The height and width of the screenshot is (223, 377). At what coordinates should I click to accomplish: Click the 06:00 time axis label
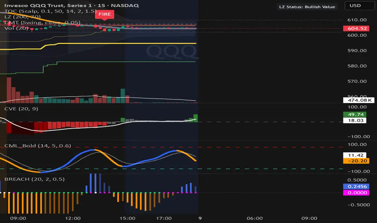[x=254, y=218]
